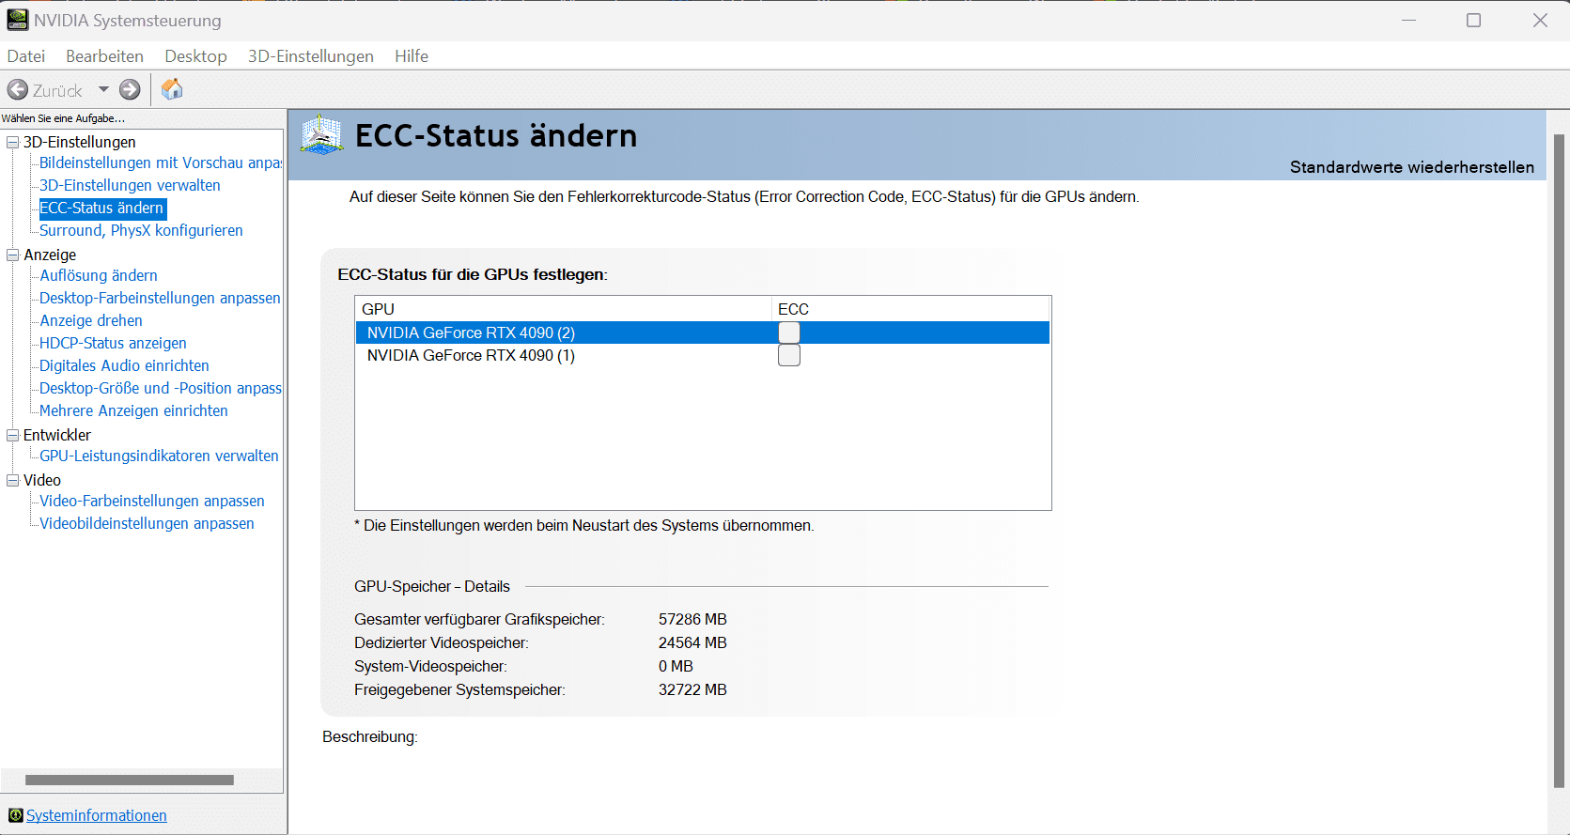
Task: Click the Video tree category label
Action: point(42,480)
